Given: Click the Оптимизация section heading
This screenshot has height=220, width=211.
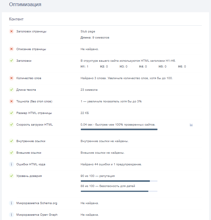Looking at the screenshot, I should [25, 5].
